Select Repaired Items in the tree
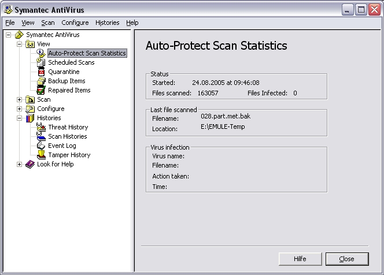 point(69,90)
